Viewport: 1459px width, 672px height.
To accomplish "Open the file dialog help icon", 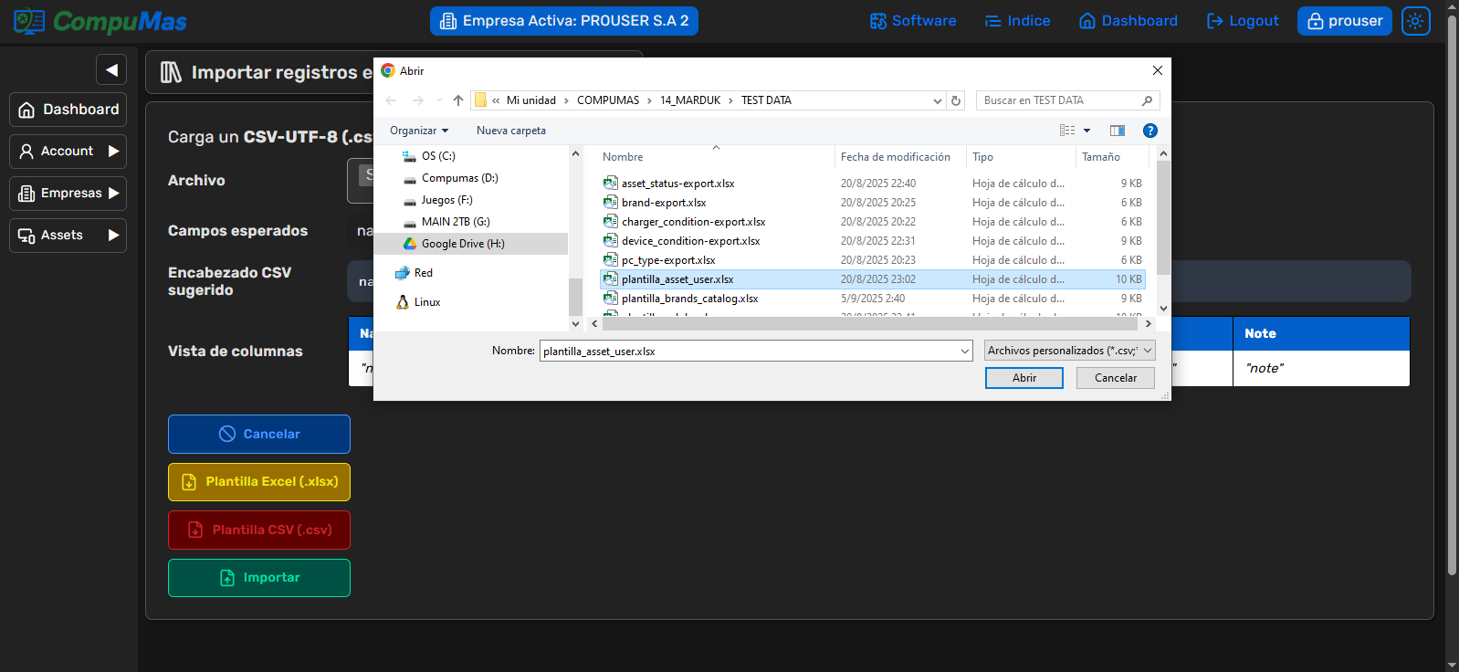I will 1150,131.
